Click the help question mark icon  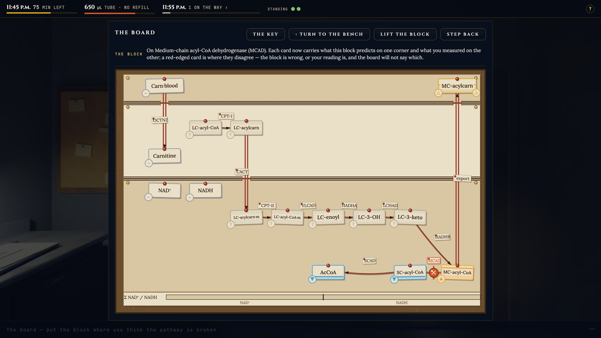click(x=590, y=9)
